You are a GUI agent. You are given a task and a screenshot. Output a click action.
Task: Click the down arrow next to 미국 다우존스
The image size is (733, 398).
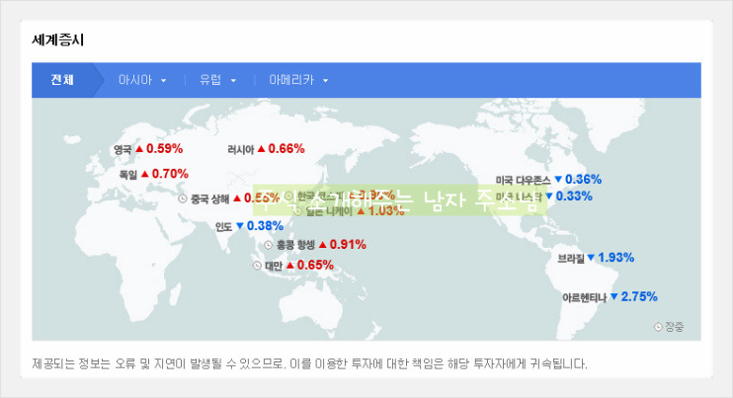[558, 180]
